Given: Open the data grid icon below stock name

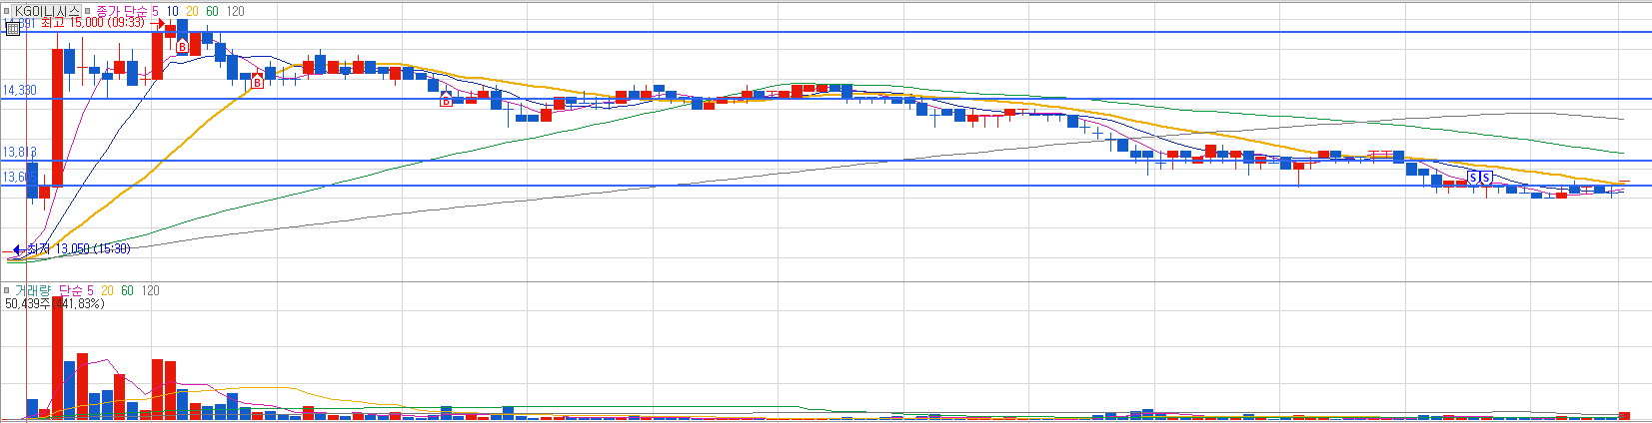Looking at the screenshot, I should (12, 29).
